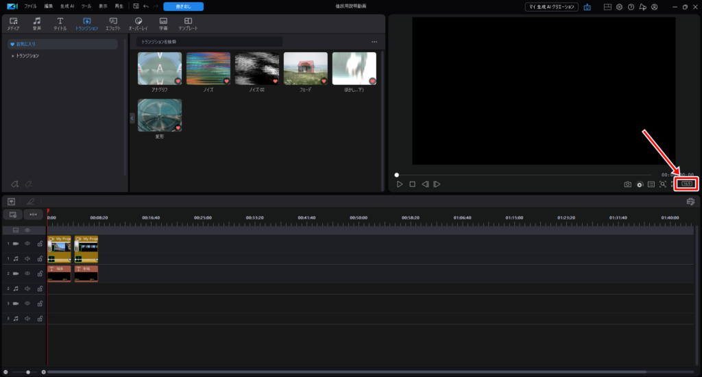Take a snapshot with the camera icon

click(x=627, y=184)
